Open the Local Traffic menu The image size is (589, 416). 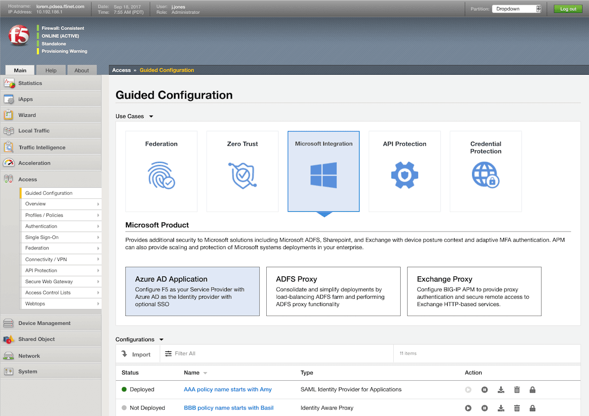tap(34, 131)
